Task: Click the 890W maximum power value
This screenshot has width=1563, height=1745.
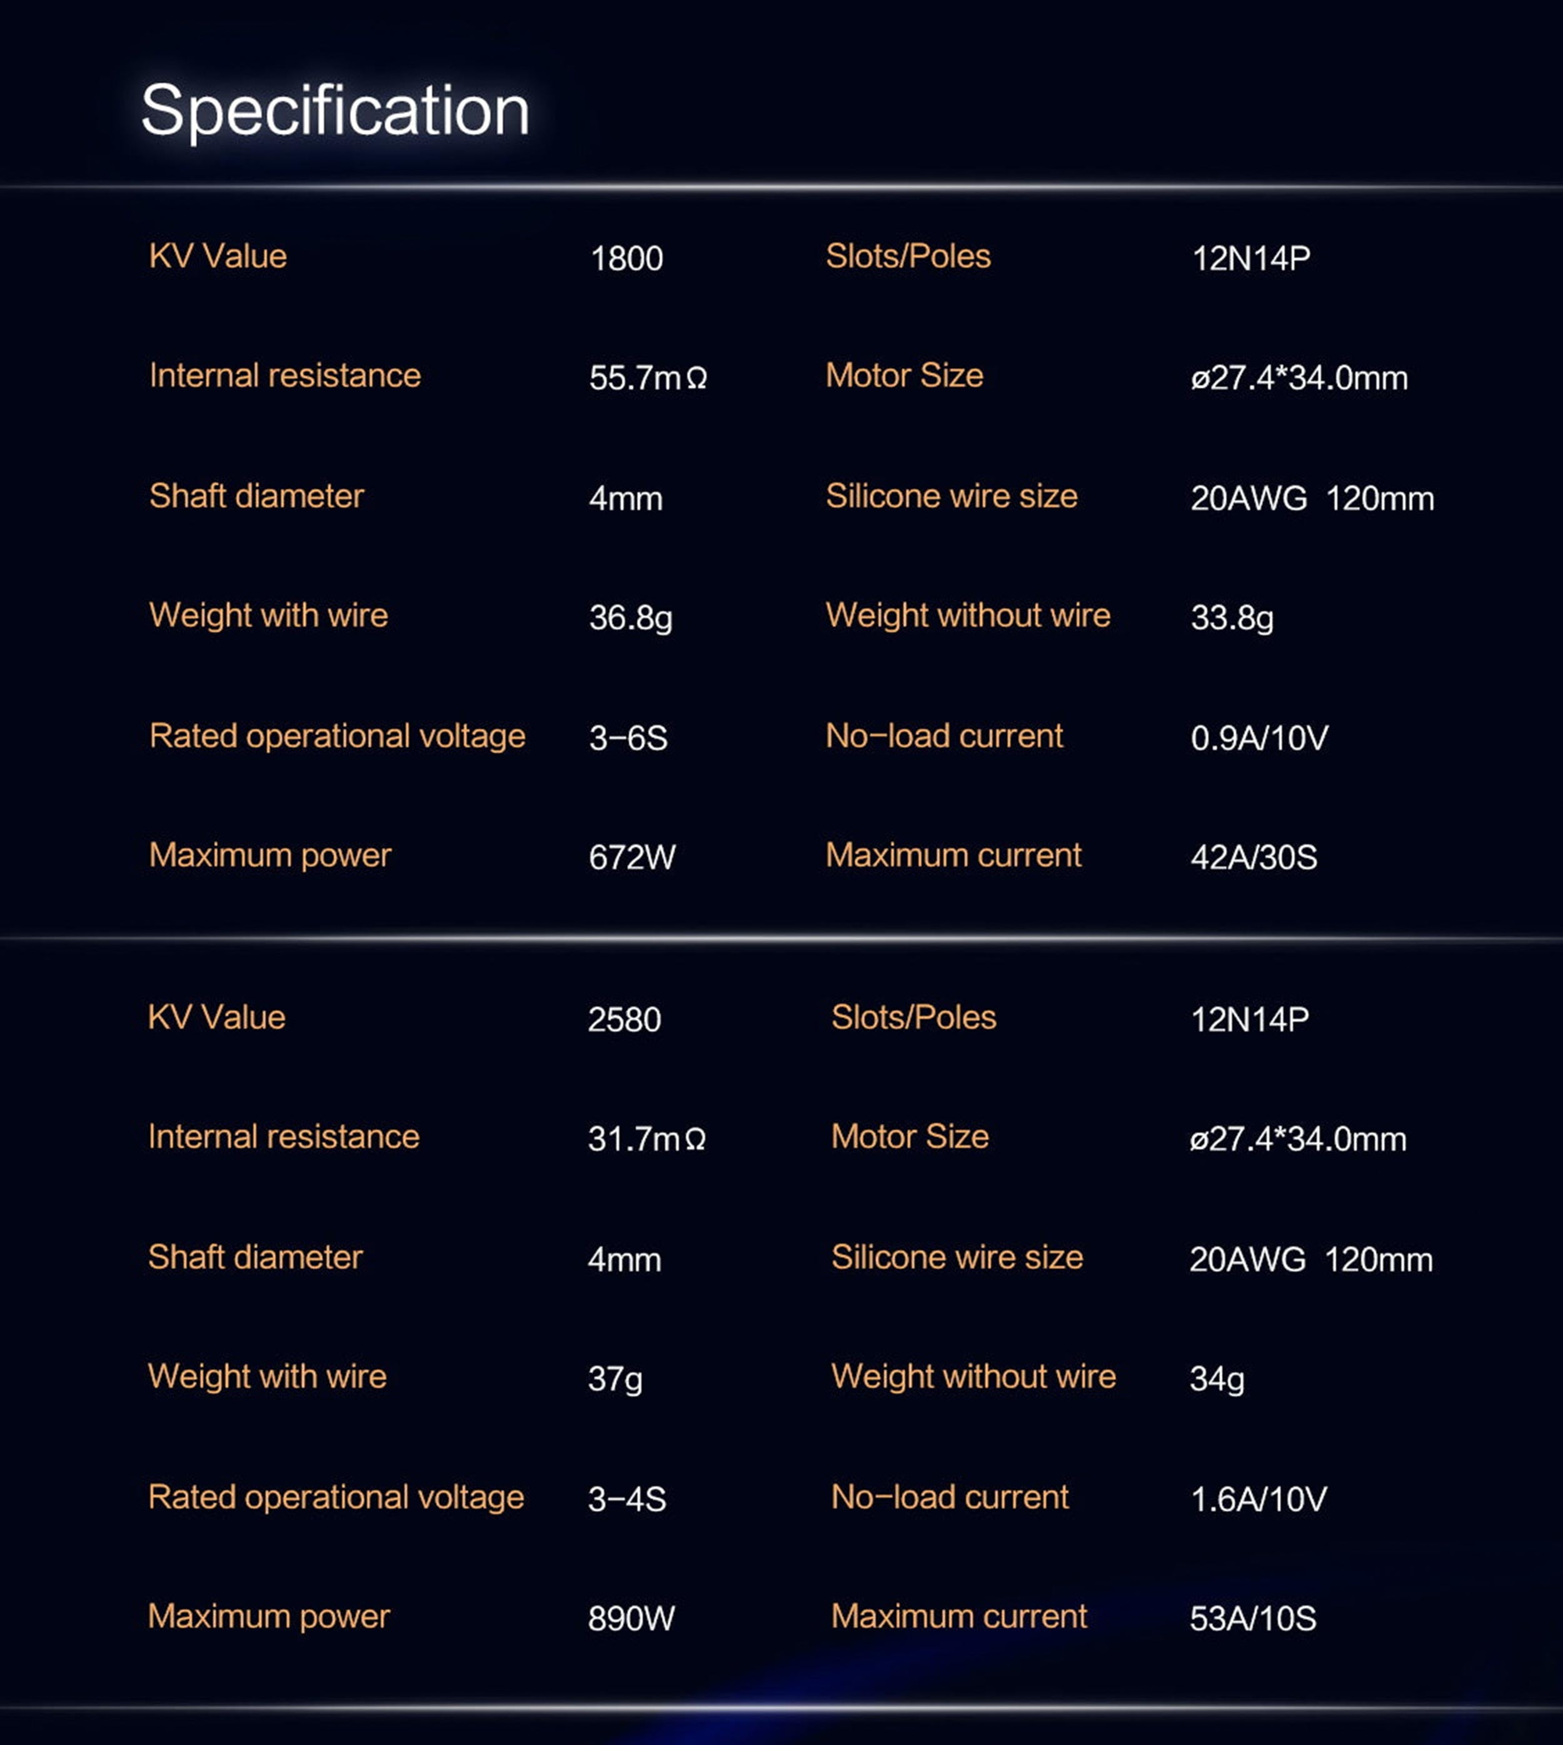Action: tap(631, 1618)
